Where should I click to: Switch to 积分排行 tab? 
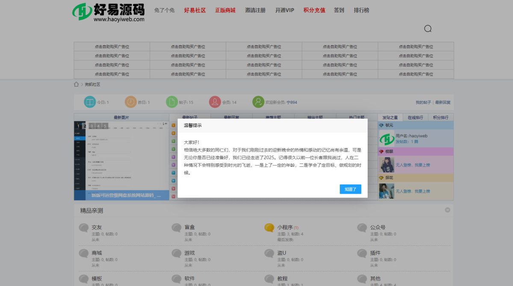[x=441, y=117]
